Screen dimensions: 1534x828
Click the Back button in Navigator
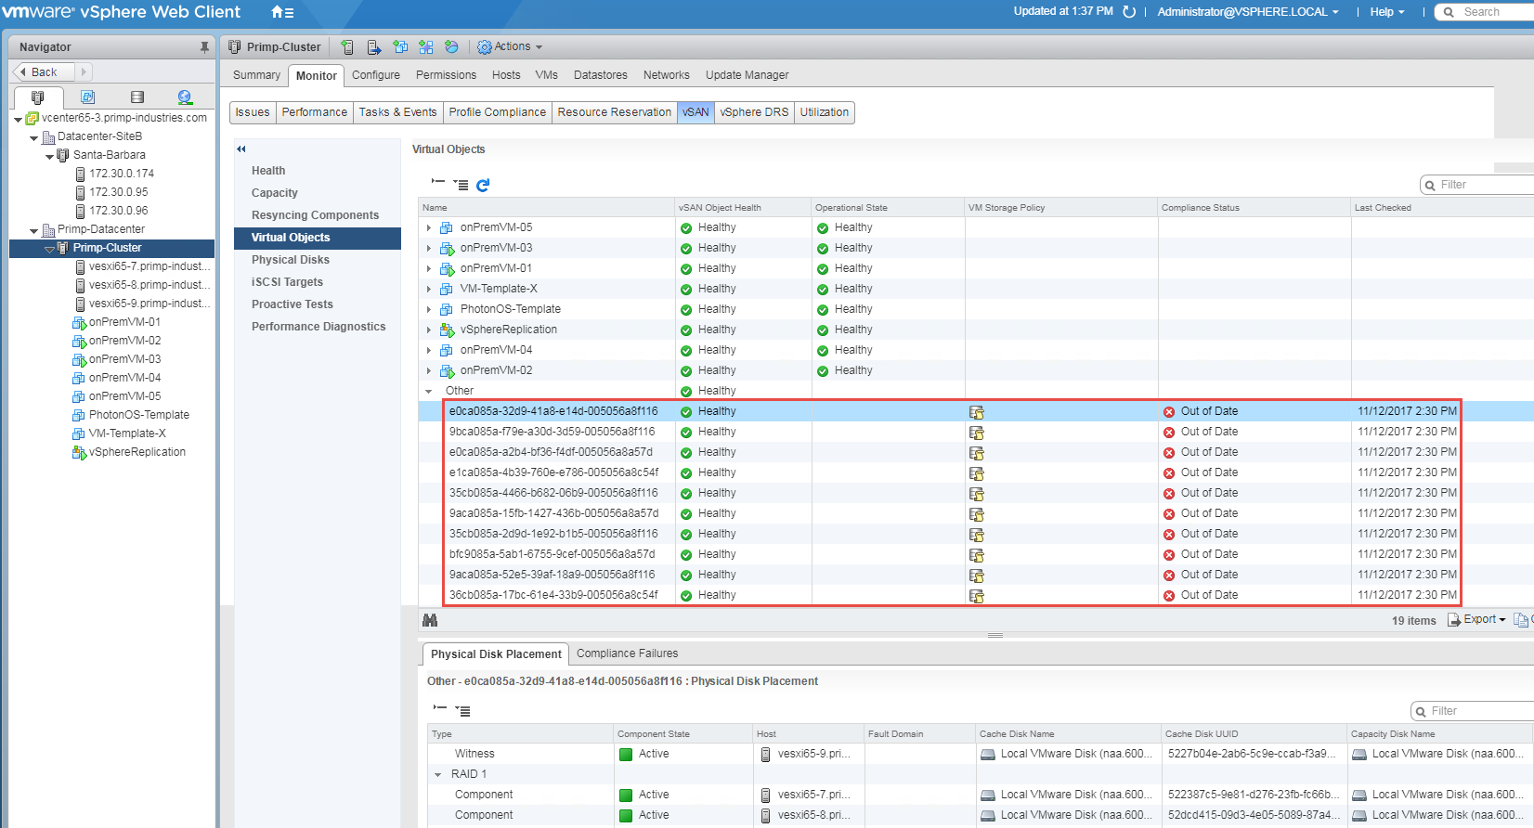click(44, 72)
